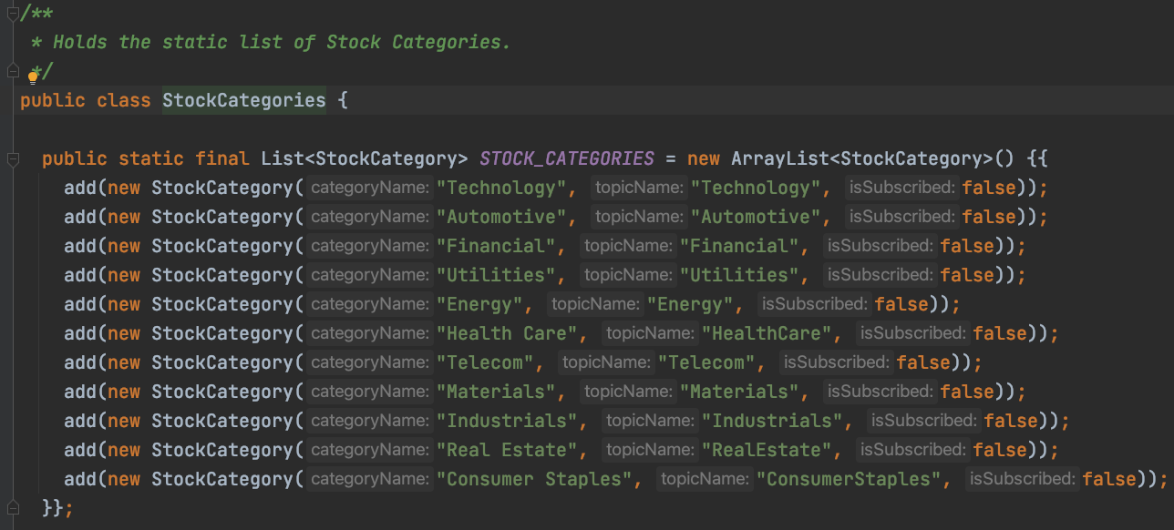Click the add call on the Automotive line
The height and width of the screenshot is (530, 1174).
tap(79, 217)
